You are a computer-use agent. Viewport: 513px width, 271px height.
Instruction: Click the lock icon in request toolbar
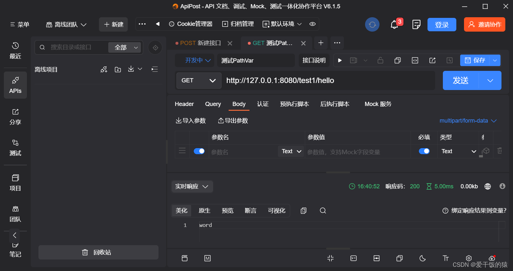pos(380,60)
